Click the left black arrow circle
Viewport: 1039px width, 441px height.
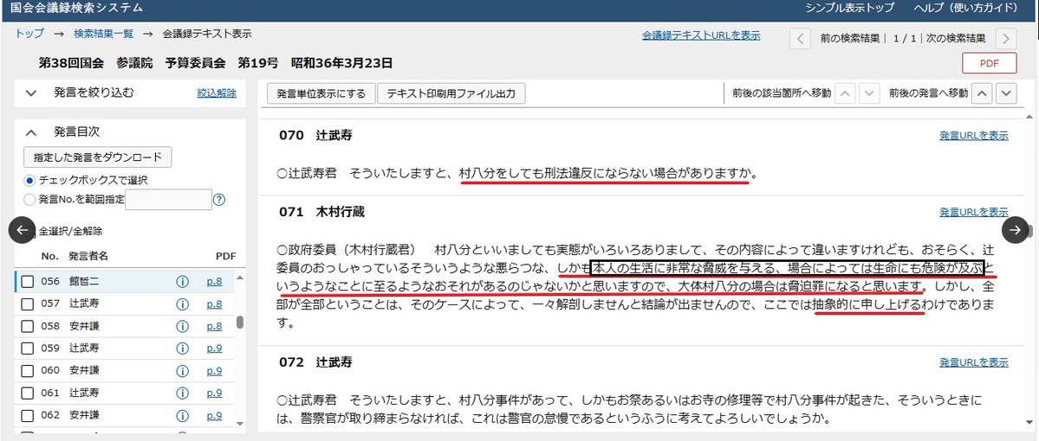(x=21, y=230)
